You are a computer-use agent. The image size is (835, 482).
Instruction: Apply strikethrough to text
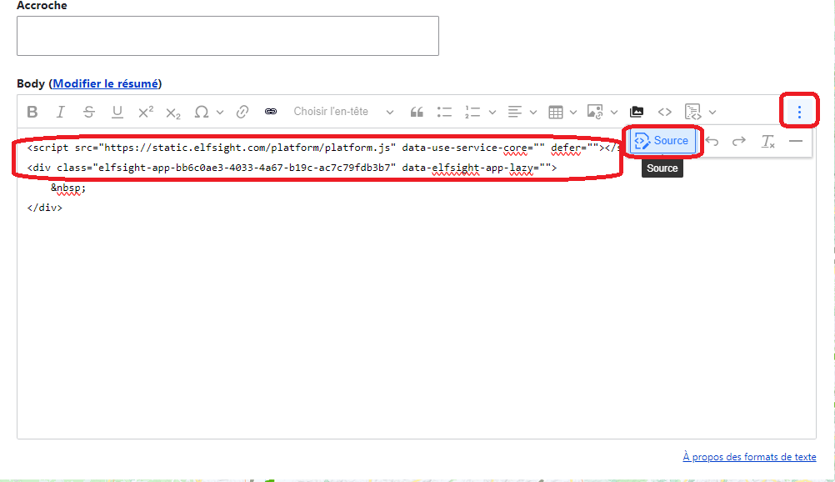[x=88, y=111]
